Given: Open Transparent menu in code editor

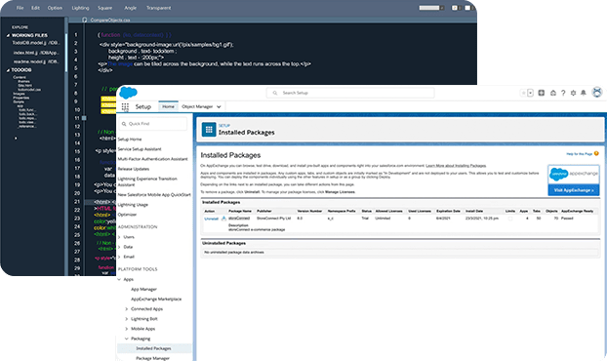Looking at the screenshot, I should coord(158,8).
